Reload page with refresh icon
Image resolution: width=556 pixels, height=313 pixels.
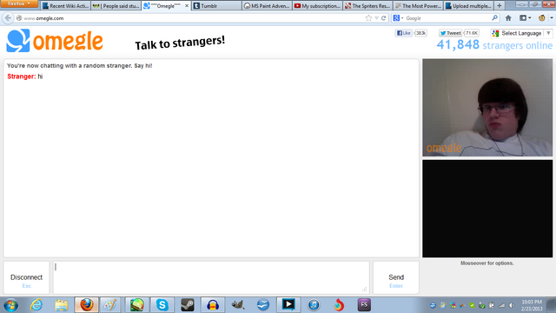(383, 18)
